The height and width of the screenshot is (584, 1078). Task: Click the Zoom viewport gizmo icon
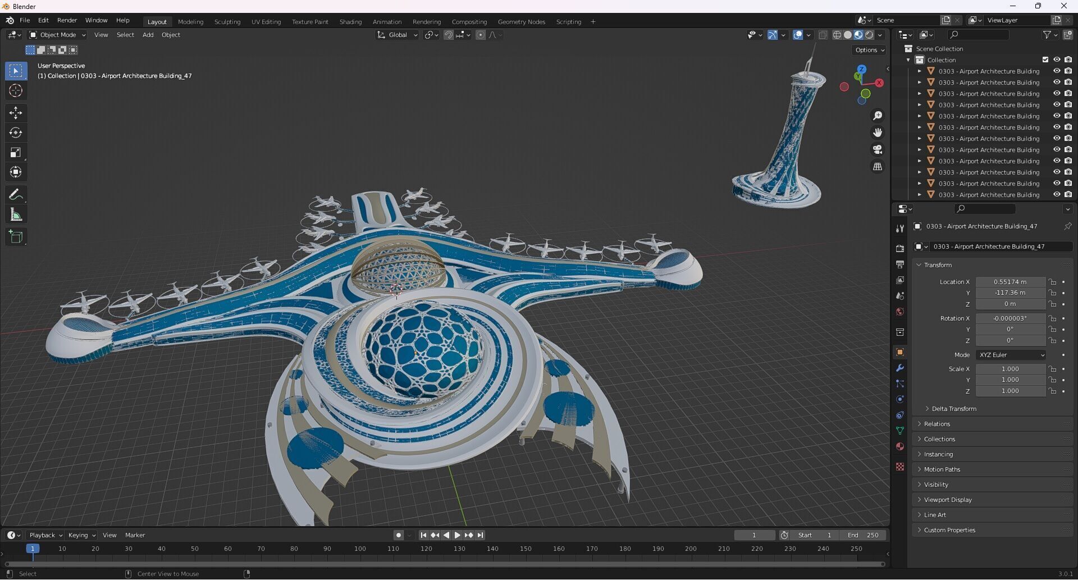tap(877, 116)
